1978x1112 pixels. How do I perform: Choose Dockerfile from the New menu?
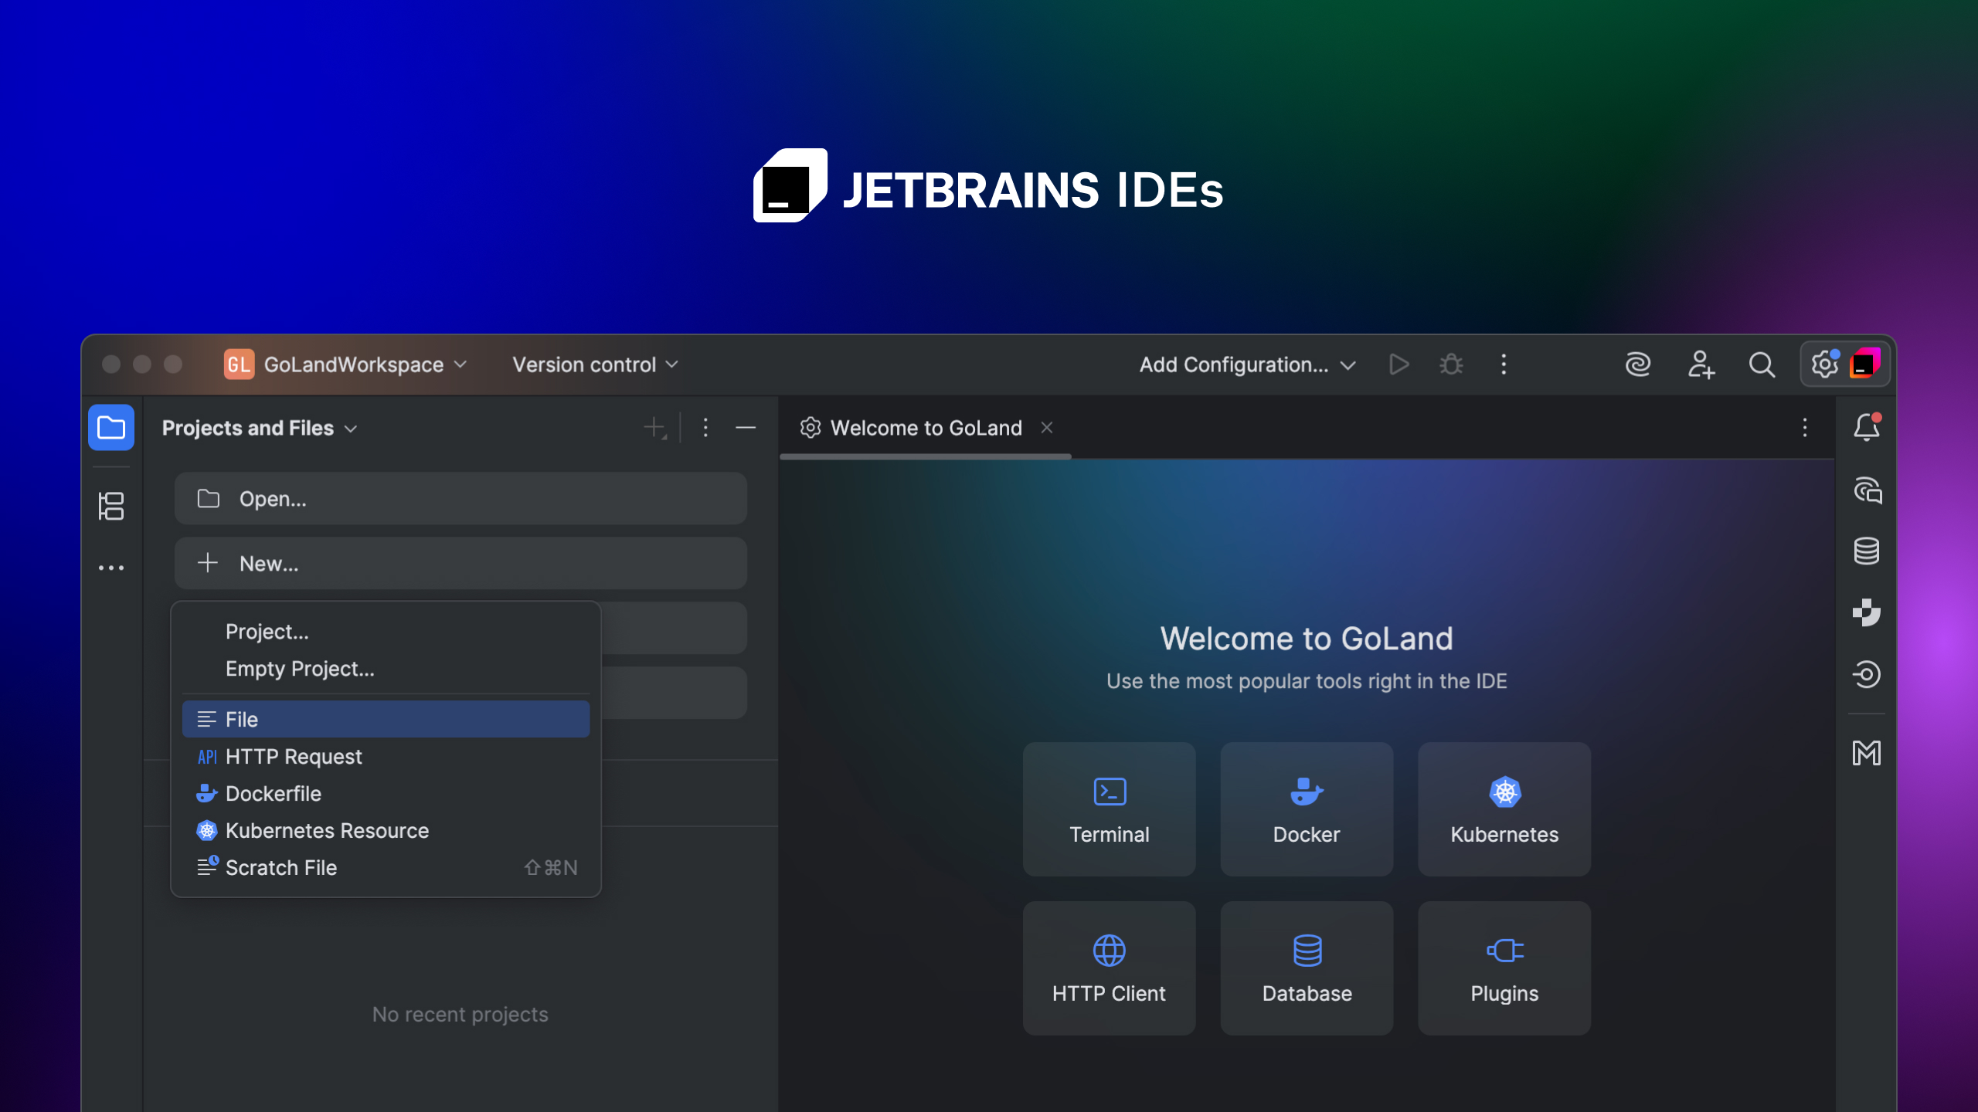[274, 793]
